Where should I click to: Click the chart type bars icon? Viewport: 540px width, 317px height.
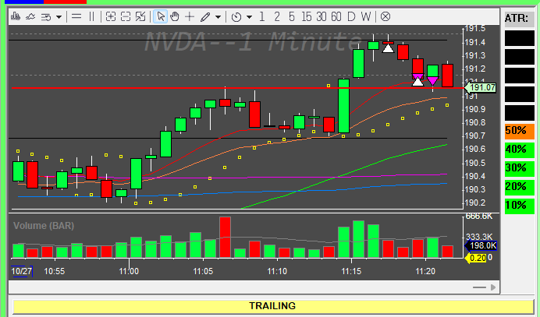[16, 16]
